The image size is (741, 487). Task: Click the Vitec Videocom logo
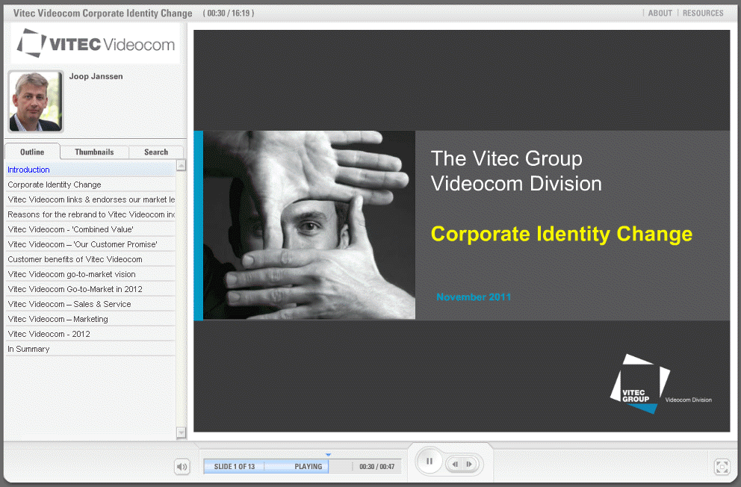[96, 44]
